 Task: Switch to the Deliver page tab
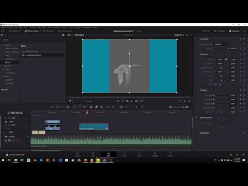tap(170, 154)
